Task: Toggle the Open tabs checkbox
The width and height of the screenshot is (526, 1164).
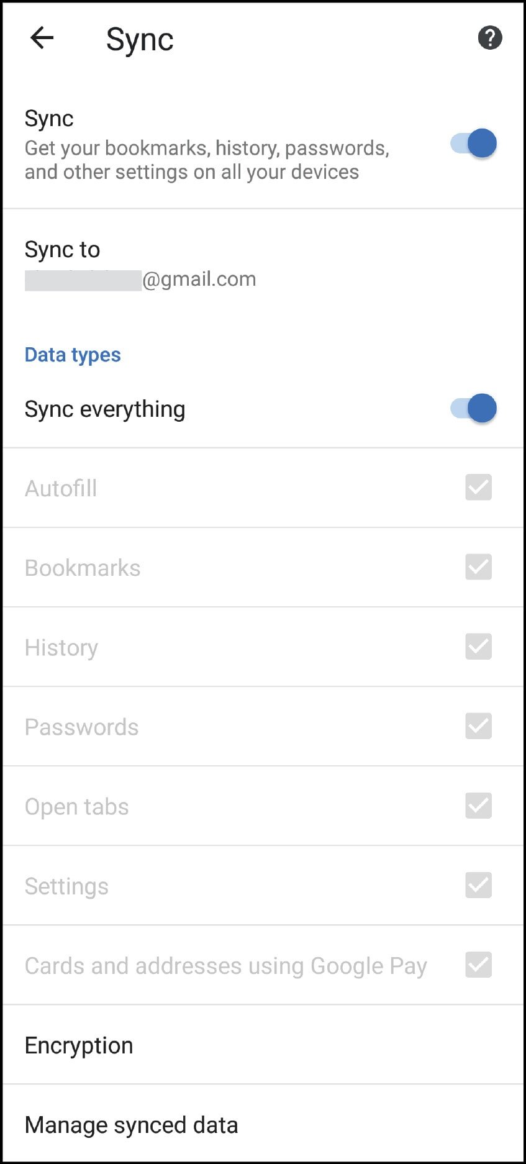Action: coord(478,806)
